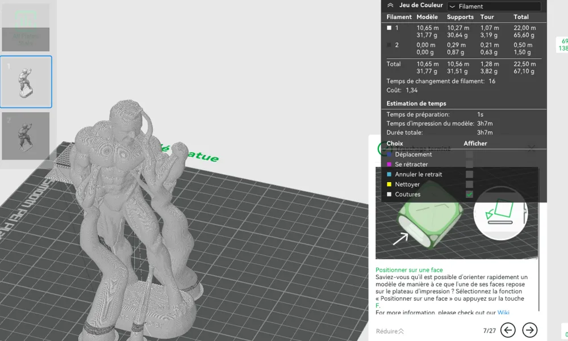Collapse the Jeu de Couleur panel
Screen dimensions: 568x341
[390, 6]
